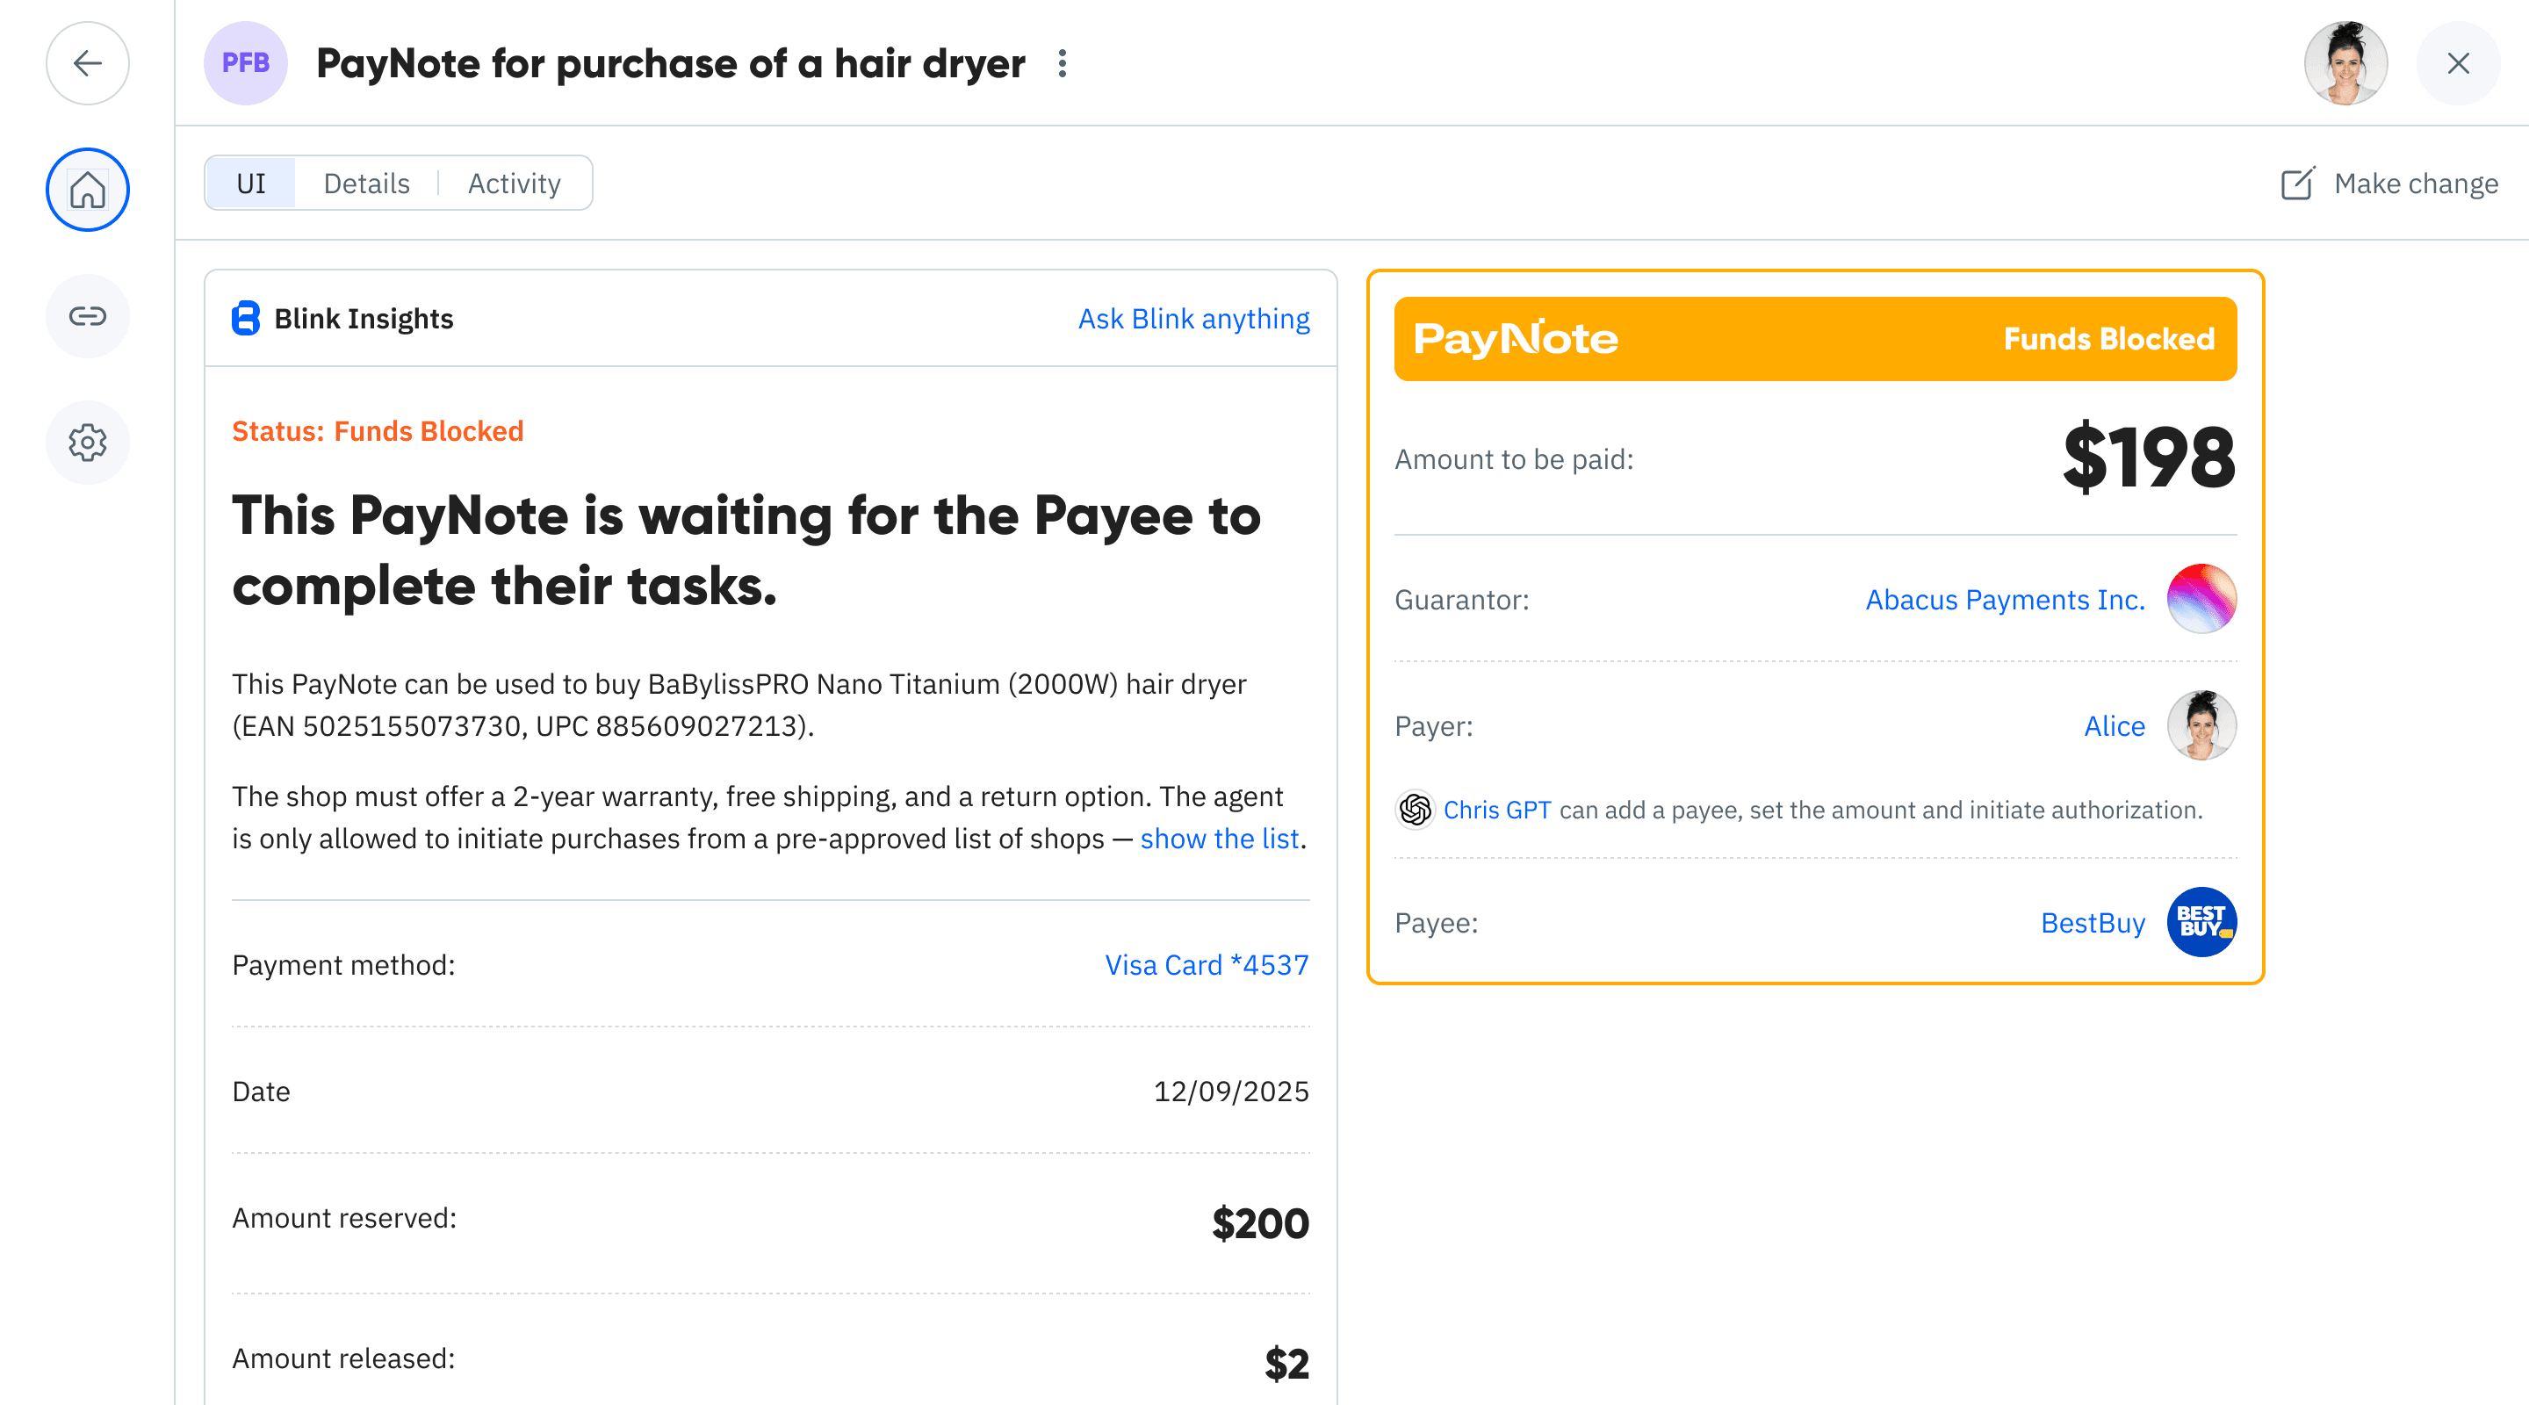Click the PFB badge next to the title

point(246,63)
